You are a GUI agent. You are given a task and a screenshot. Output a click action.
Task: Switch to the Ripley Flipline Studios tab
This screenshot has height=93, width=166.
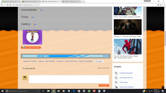click(31, 2)
